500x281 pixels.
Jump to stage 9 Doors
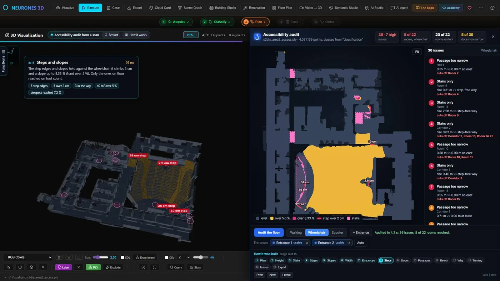402,261
